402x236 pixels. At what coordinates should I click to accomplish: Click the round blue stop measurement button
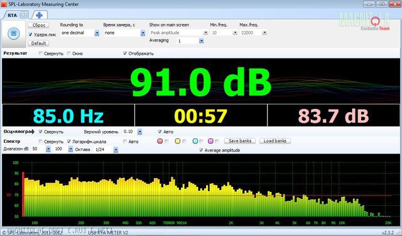click(x=14, y=33)
